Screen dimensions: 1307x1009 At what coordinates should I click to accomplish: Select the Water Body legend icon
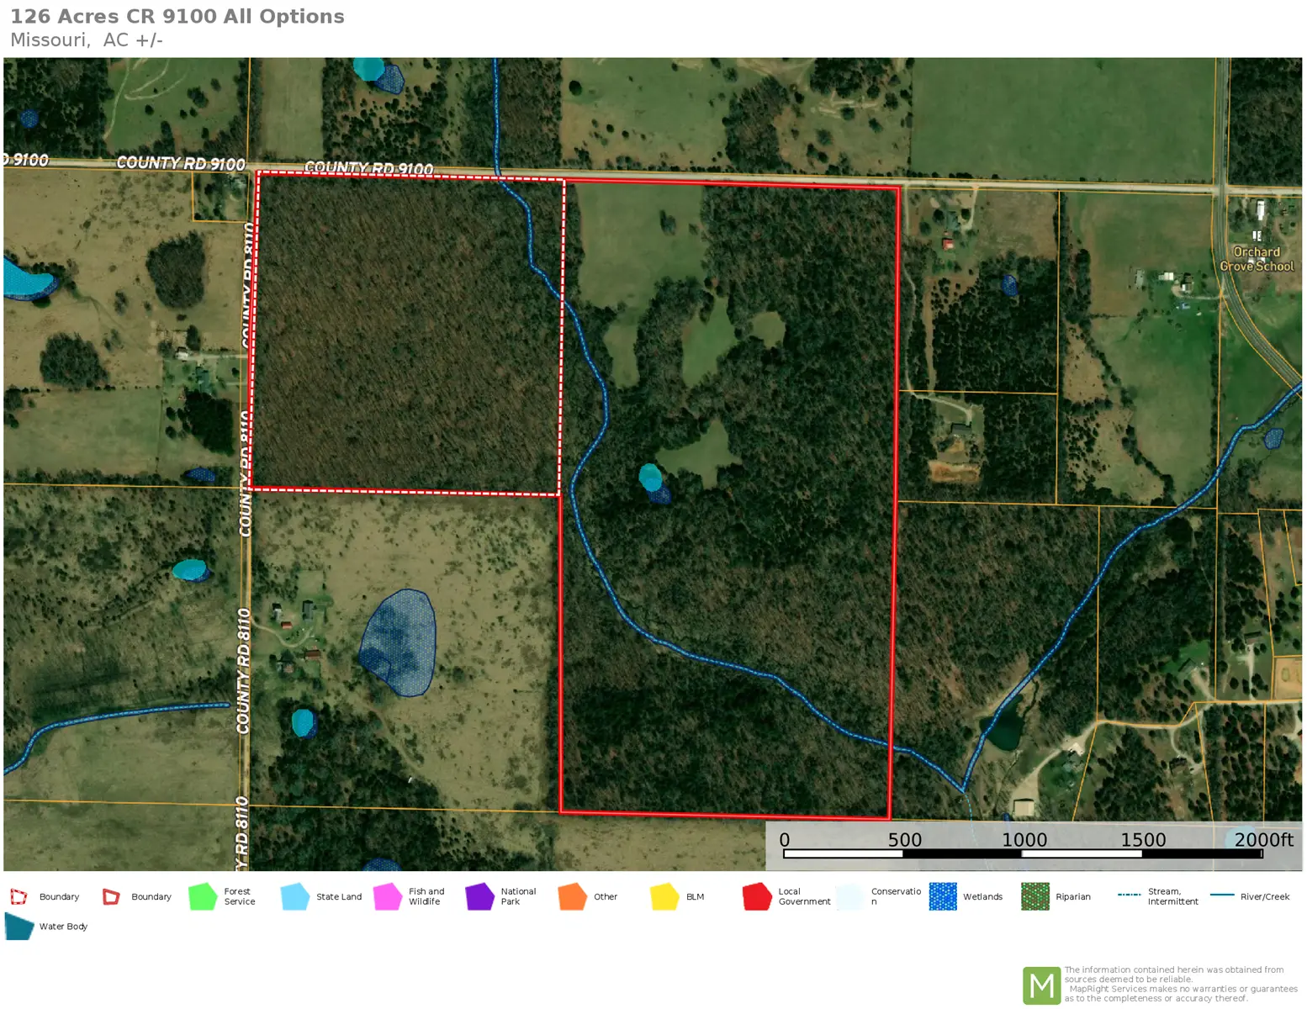19,926
